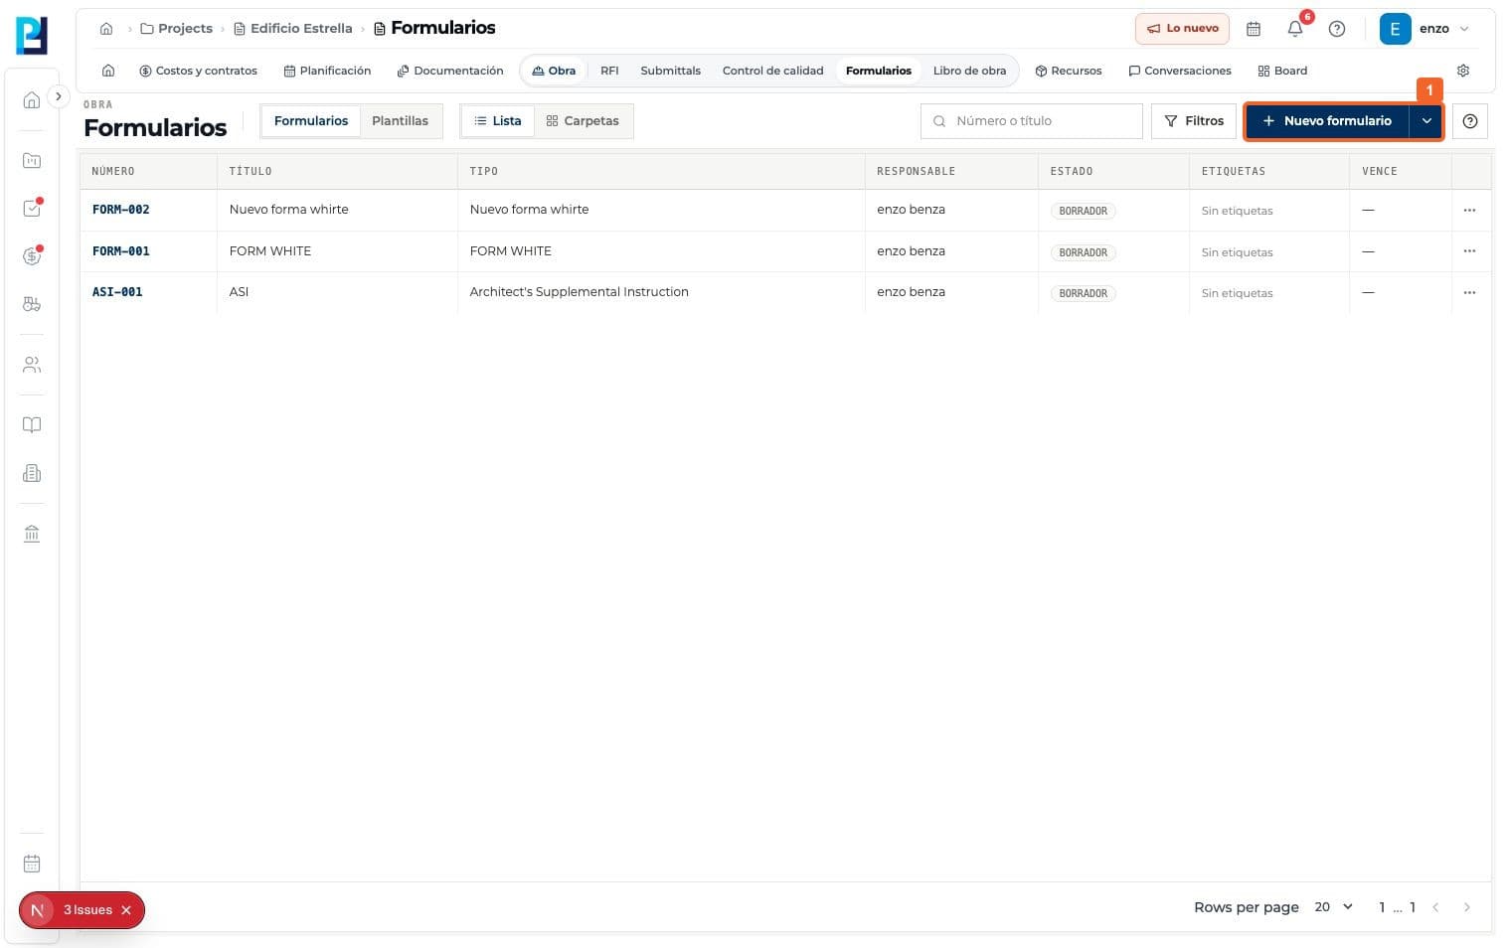Open project settings gear icon
This screenshot has height=948, width=1508.
point(1463,71)
